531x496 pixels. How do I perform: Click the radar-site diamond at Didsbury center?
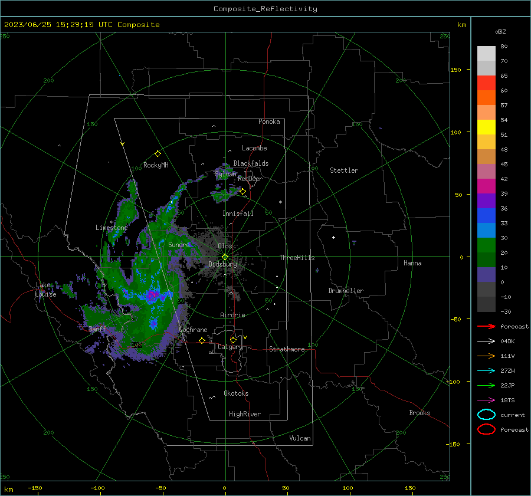[x=225, y=257]
